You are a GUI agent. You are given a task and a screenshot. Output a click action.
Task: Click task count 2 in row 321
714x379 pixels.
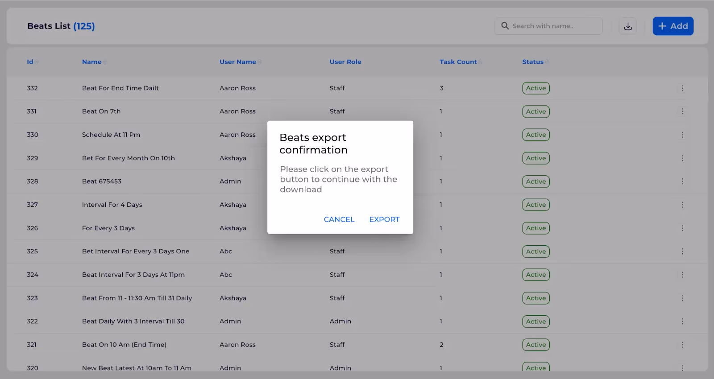pyautogui.click(x=441, y=345)
